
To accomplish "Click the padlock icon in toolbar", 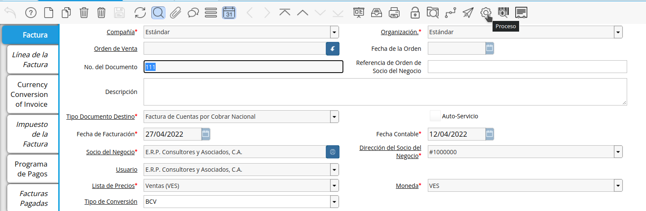I will [415, 13].
